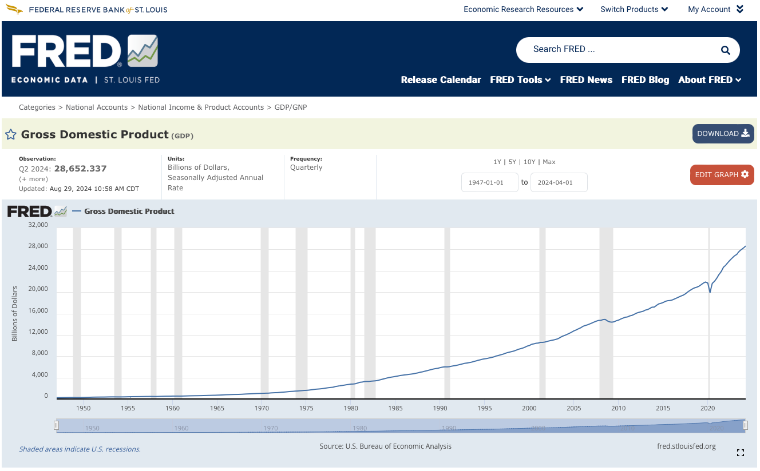Click the FRED chart logo above graph
This screenshot has width=760, height=471.
(x=37, y=211)
